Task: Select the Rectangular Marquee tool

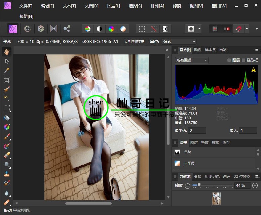Action: tap(7, 108)
